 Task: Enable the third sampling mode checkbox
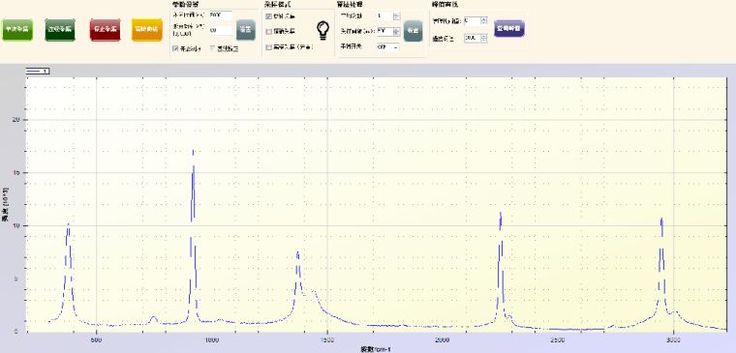(269, 46)
